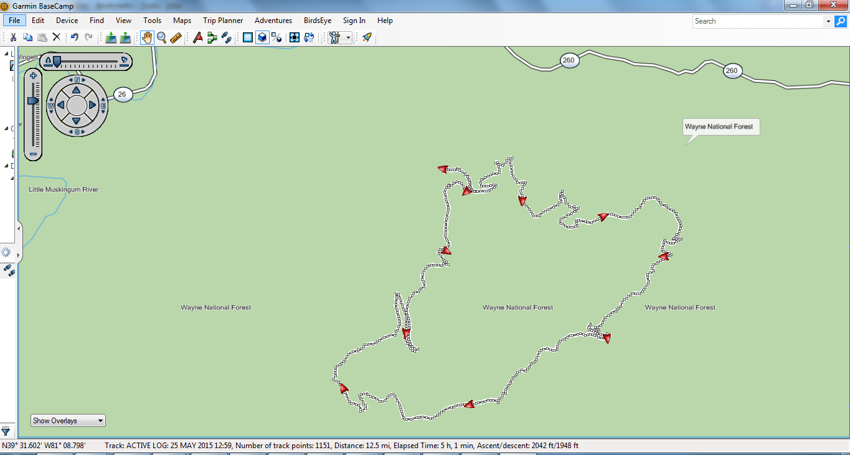Click the Send to Device icon
The image size is (850, 455).
tap(125, 37)
